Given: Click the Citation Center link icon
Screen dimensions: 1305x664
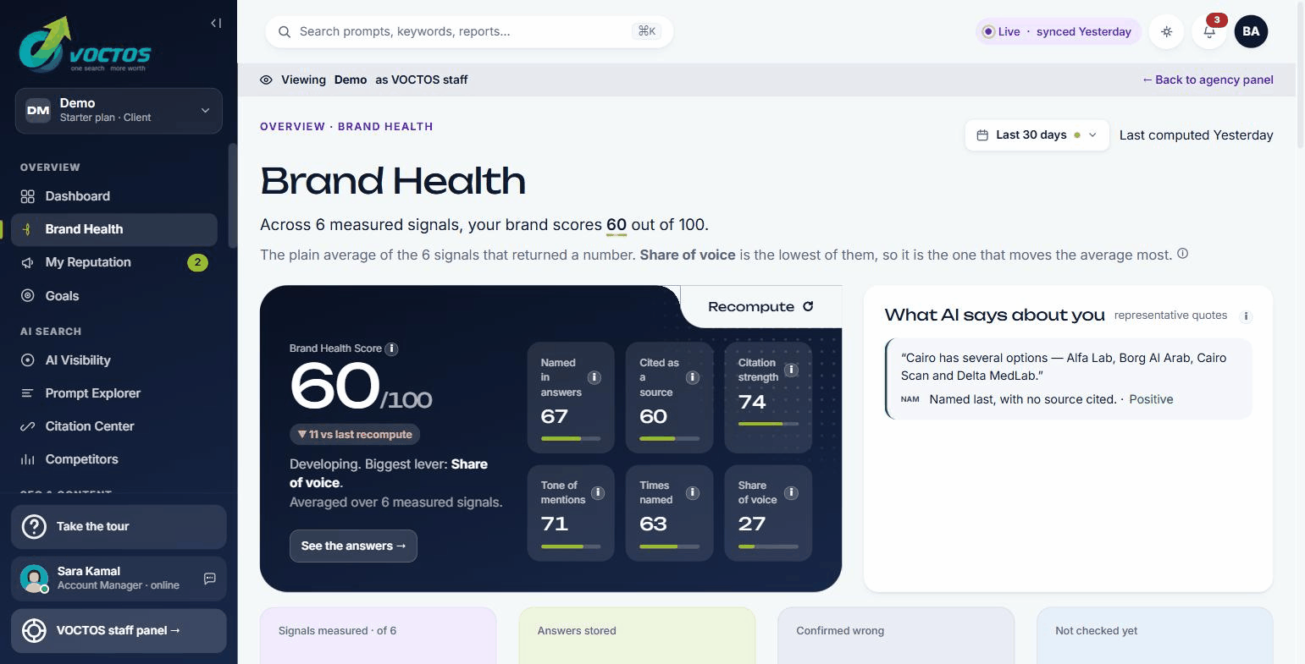Looking at the screenshot, I should pos(27,426).
